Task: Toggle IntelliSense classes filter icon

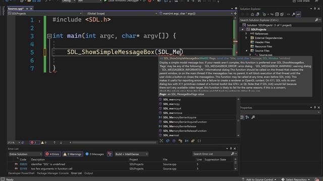Action: tap(180, 141)
